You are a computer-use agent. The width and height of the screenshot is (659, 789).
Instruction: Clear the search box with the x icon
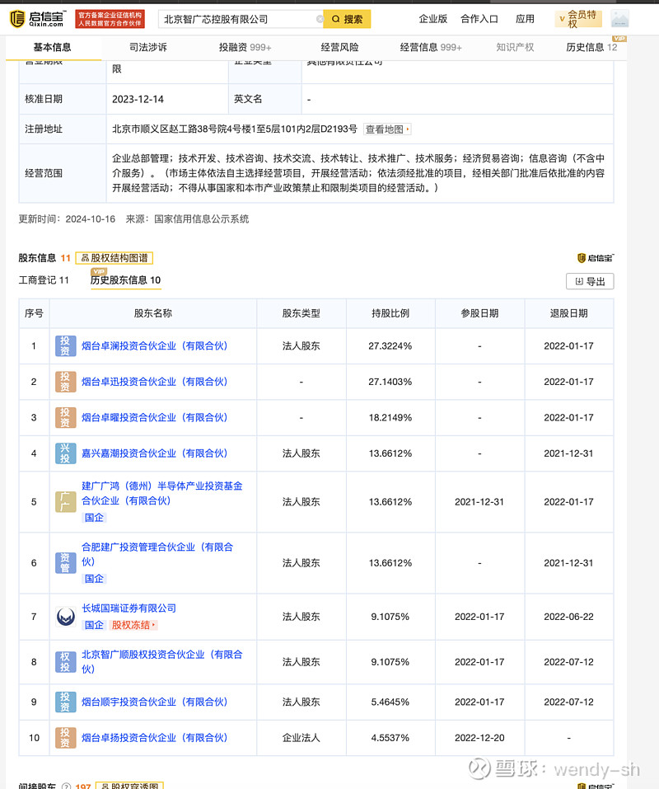(x=321, y=17)
